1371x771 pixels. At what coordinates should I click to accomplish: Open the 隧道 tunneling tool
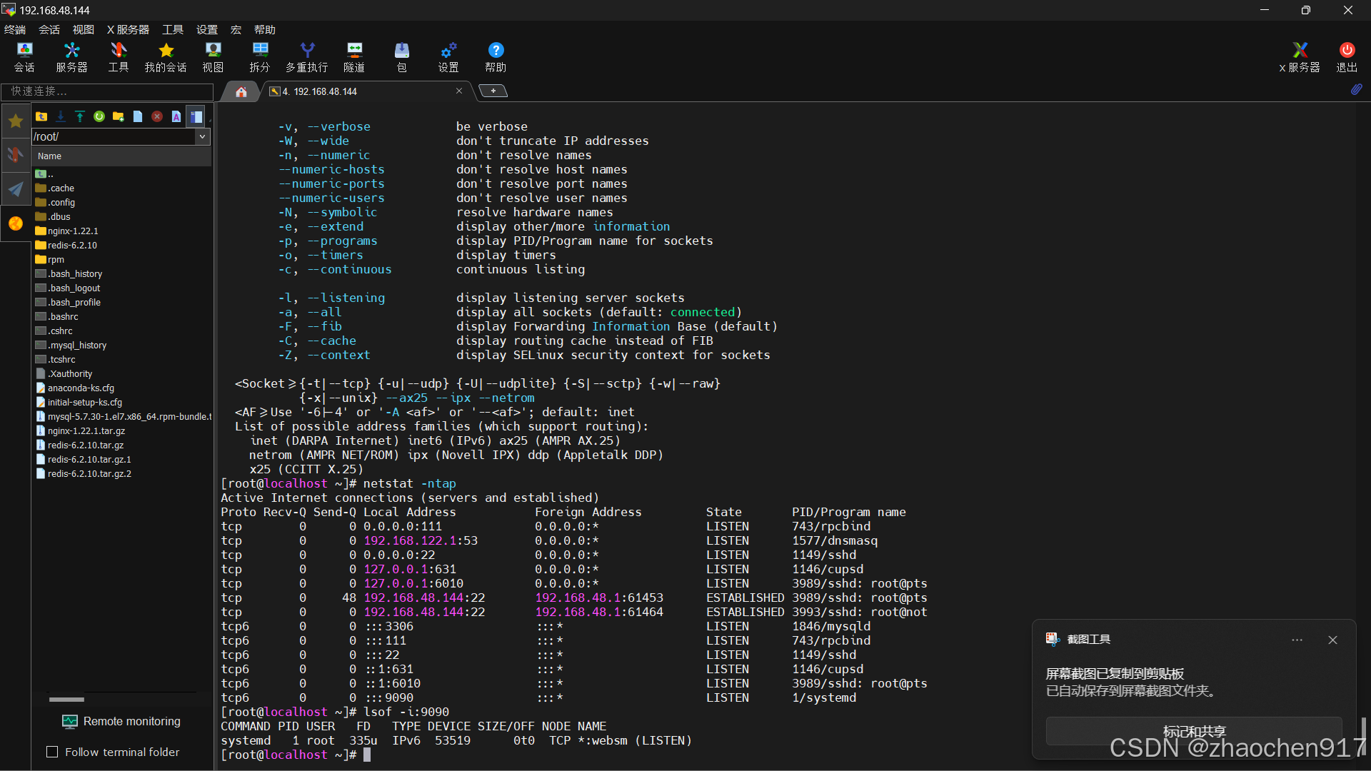tap(353, 57)
